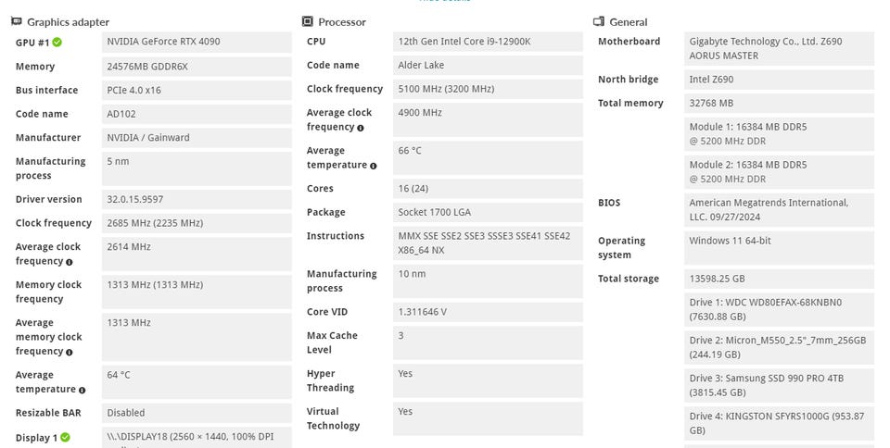Click the Driver version 32.0.15.9597 field
890x448 pixels.
tap(148, 200)
